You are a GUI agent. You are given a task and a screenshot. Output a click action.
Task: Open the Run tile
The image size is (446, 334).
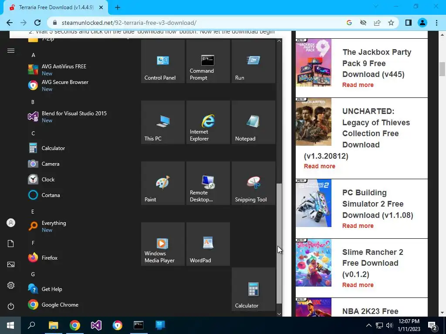pos(253,61)
